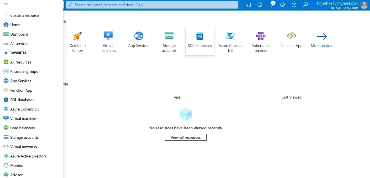This screenshot has height=178, width=370.
Task: Select Home label in sidebar menu
Action: tap(15, 25)
